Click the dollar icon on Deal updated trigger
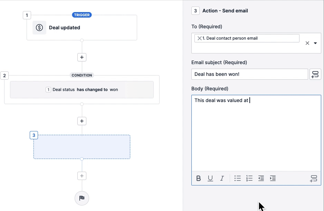The height and width of the screenshot is (211, 324). click(x=39, y=28)
